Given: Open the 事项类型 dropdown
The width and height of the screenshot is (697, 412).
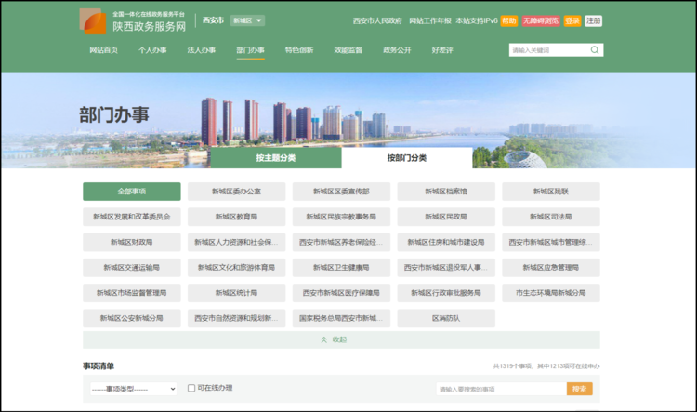Looking at the screenshot, I should [133, 389].
